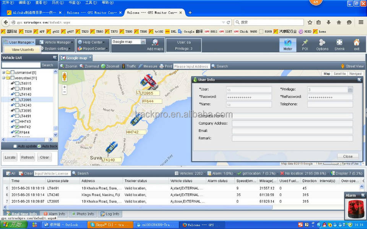Expand the usmanswl vehicle group
367x229 pixels.
(4, 73)
